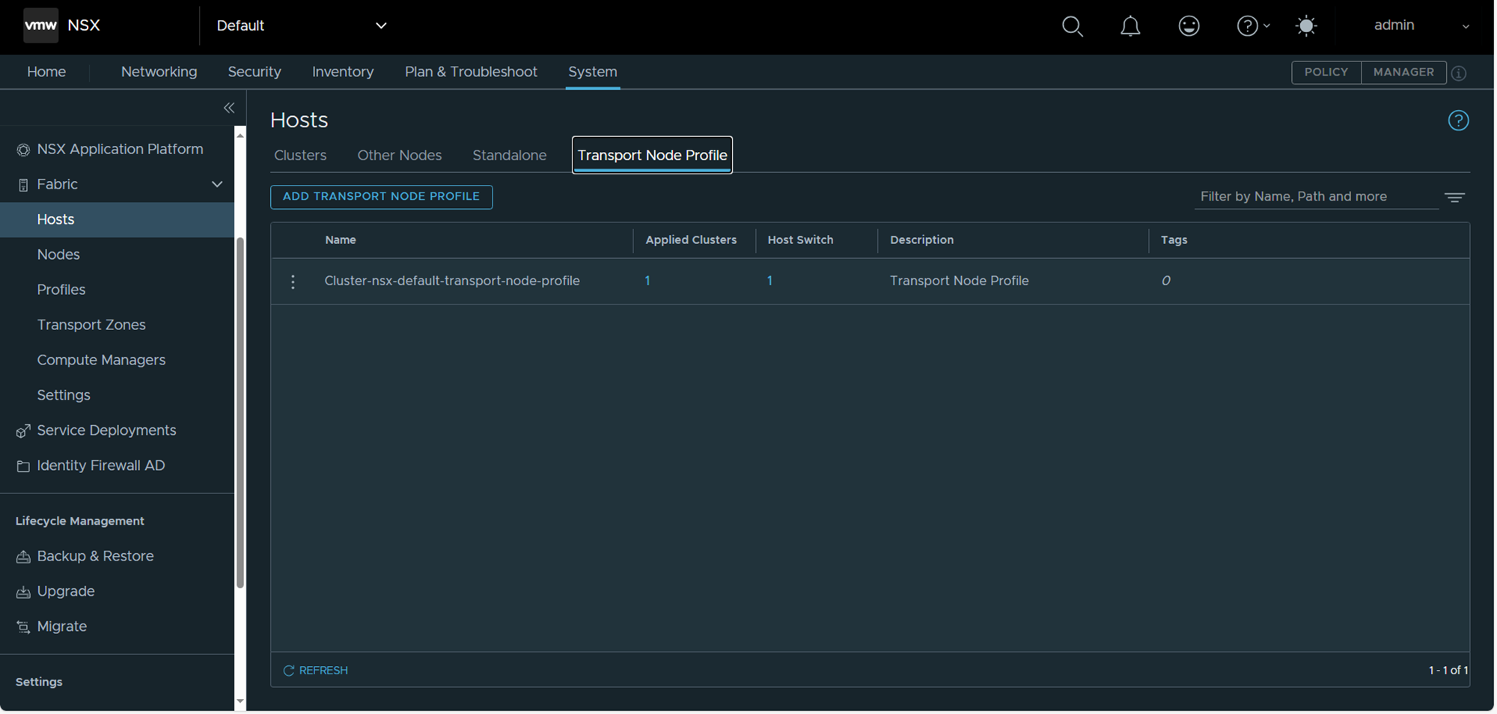Open the Networking tab
The image size is (1497, 714).
click(159, 72)
